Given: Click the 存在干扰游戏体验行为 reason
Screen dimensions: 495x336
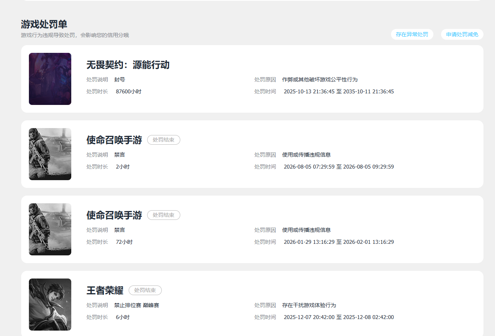Looking at the screenshot, I should (x=309, y=306).
